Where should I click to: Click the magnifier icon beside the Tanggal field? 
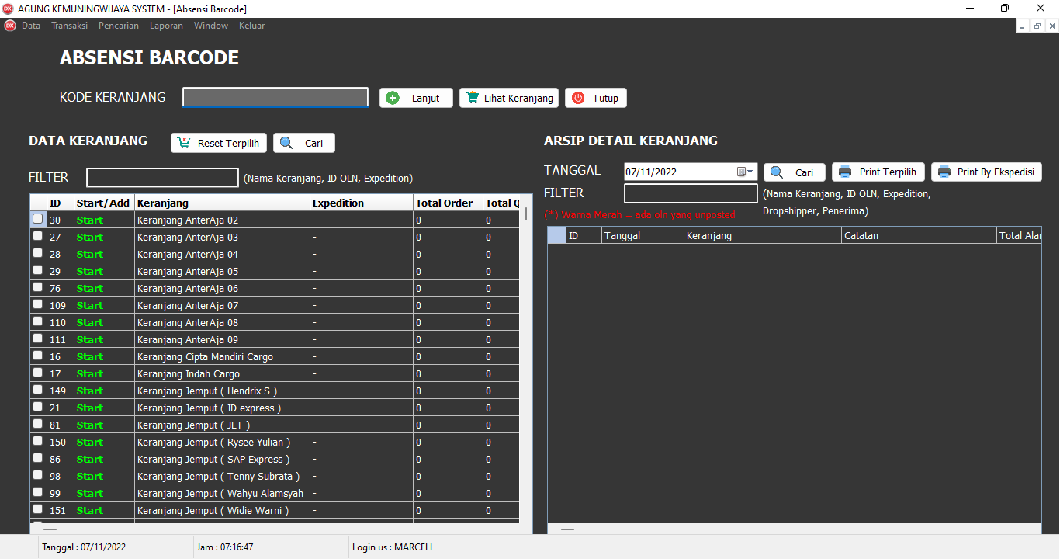[x=776, y=172]
